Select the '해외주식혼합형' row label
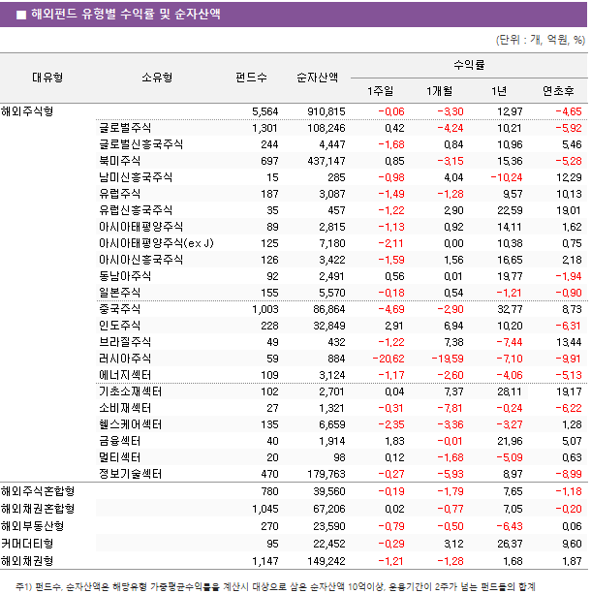The width and height of the screenshot is (591, 594). point(38,491)
